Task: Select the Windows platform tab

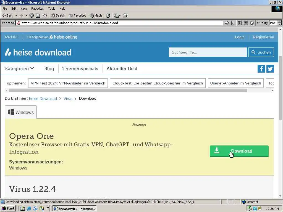Action: (x=21, y=112)
